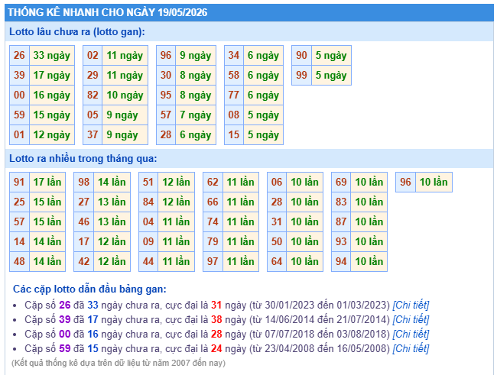Click the '7 ngày' cell
Viewport: 497px width, 375px height.
196,115
